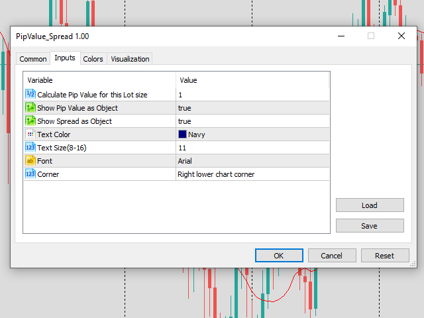Save the current inputs to file
The width and height of the screenshot is (424, 318).
tap(370, 226)
